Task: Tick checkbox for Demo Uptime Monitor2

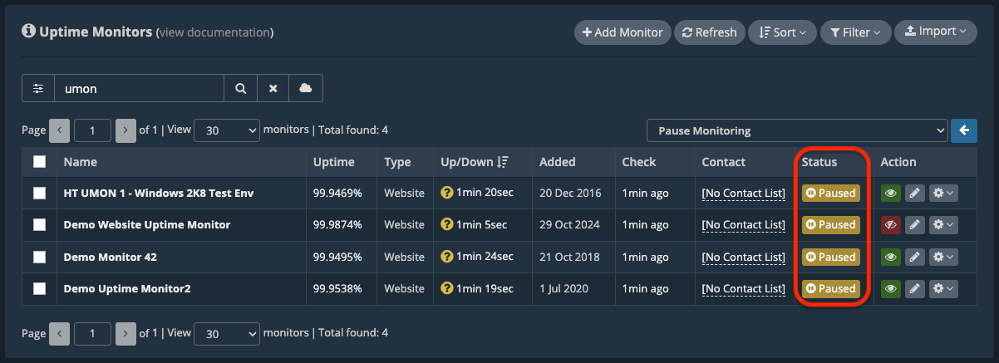Action: tap(39, 289)
